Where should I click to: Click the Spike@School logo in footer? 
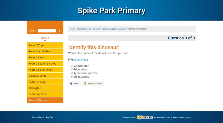pos(145,117)
